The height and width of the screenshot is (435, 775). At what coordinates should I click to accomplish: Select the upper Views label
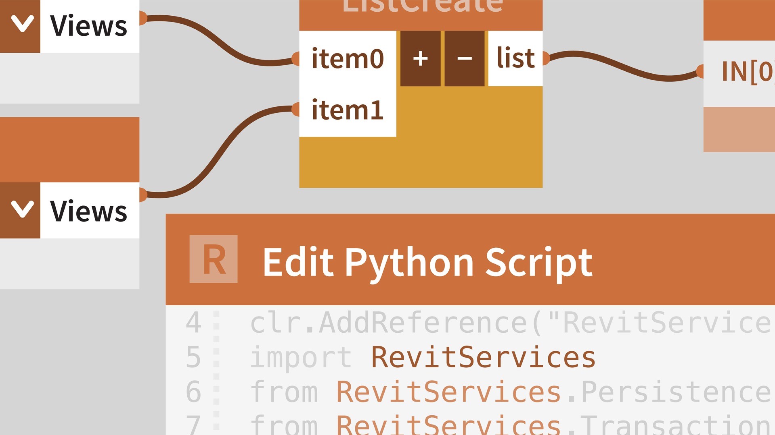coord(88,26)
